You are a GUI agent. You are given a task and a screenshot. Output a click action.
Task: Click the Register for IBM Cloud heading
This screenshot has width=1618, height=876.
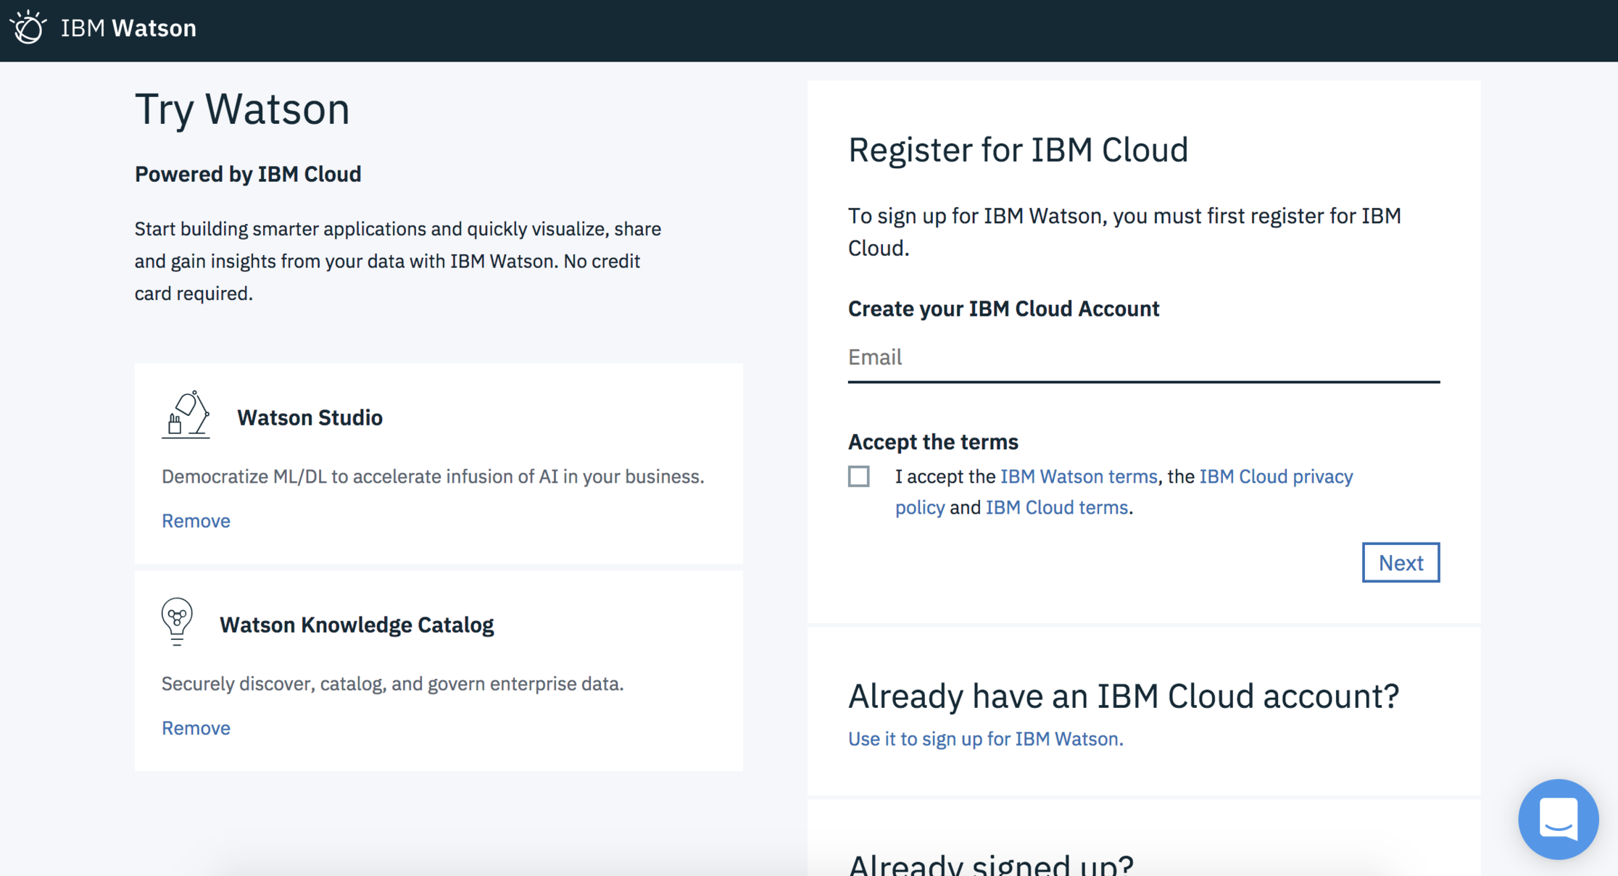pos(1018,150)
